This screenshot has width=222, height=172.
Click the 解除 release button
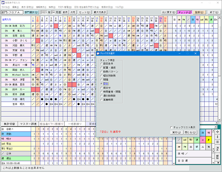coord(217,157)
